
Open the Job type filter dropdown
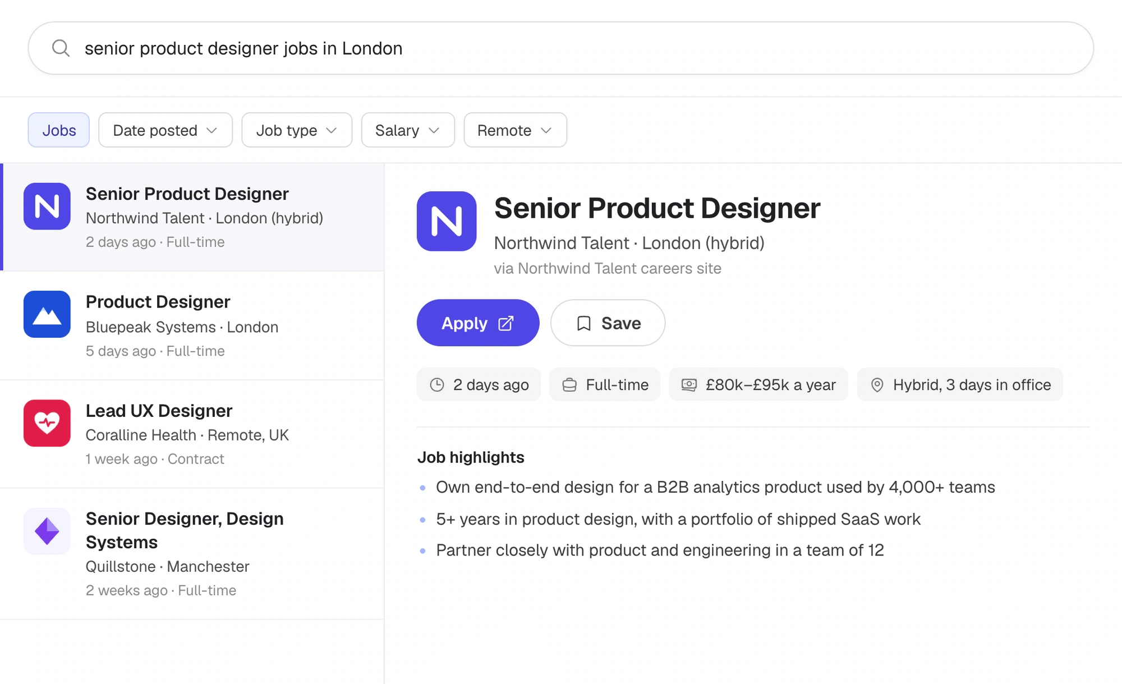[297, 130]
